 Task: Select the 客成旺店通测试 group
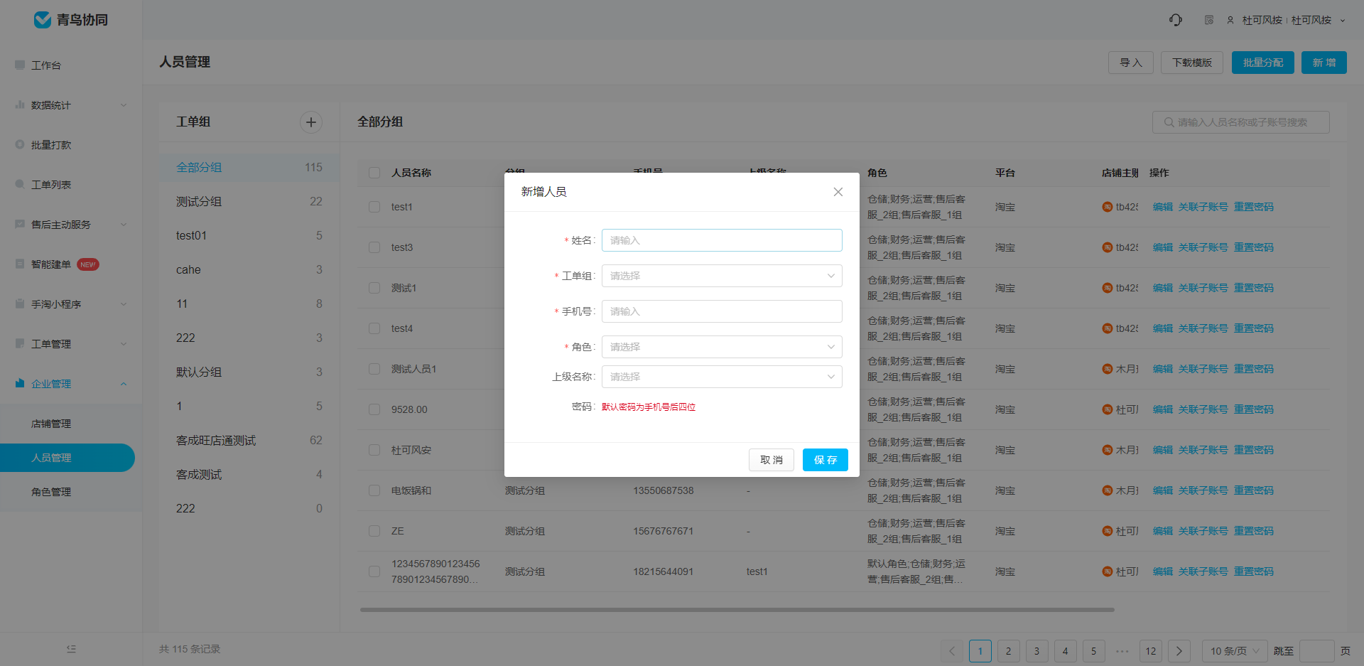pos(249,440)
